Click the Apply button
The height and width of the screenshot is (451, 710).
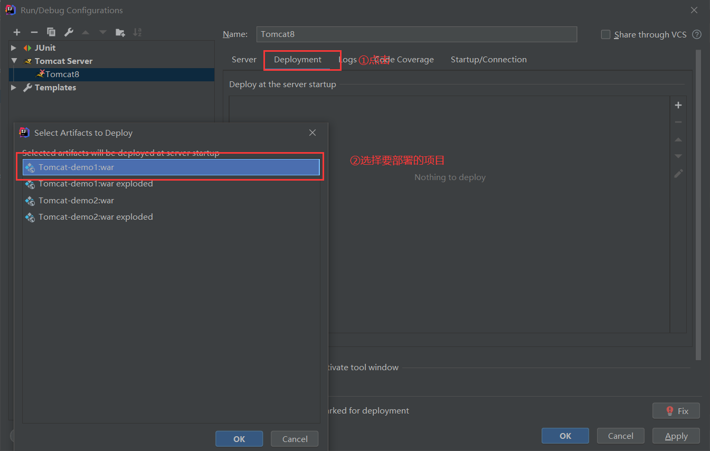[676, 436]
